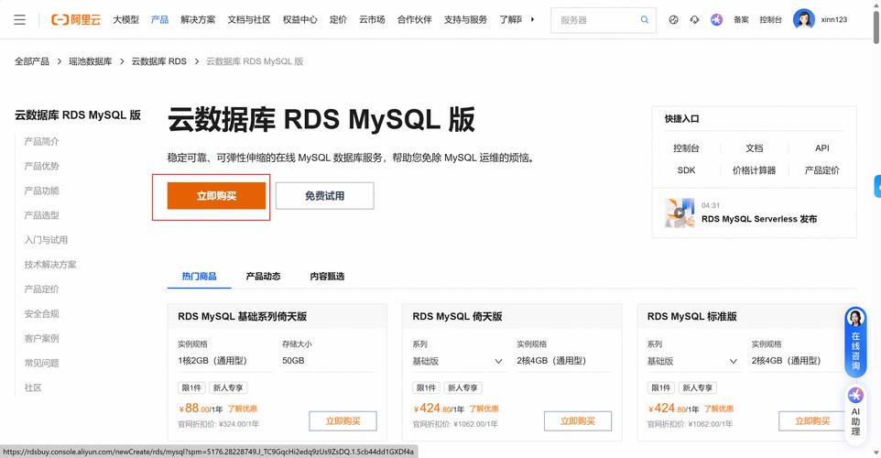Image resolution: width=881 pixels, height=458 pixels.
Task: Select 产品选型 in sidebar
Action: 41,215
